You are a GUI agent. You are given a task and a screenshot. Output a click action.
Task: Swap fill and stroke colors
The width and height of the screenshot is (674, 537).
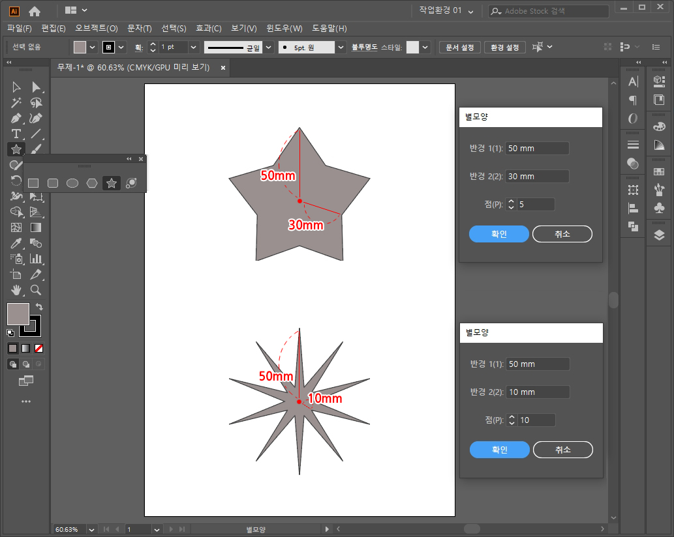pos(39,306)
